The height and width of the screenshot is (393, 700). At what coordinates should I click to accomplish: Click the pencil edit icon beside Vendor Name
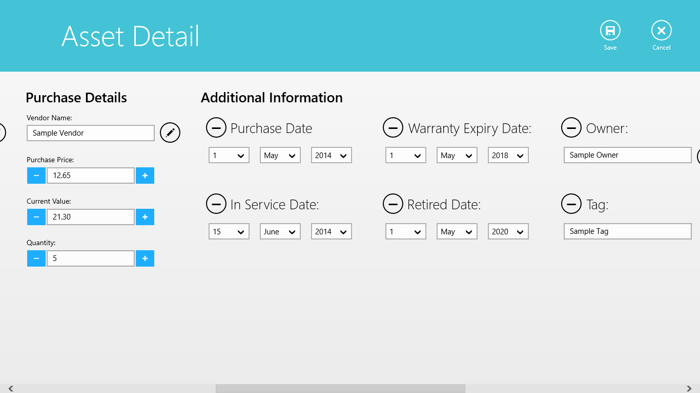[170, 133]
